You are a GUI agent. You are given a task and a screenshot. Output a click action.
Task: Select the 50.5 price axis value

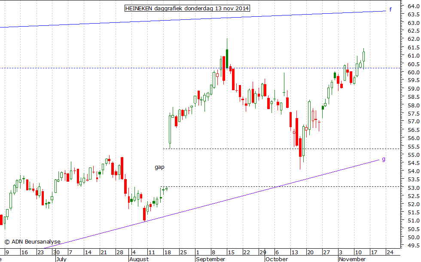pyautogui.click(x=413, y=229)
